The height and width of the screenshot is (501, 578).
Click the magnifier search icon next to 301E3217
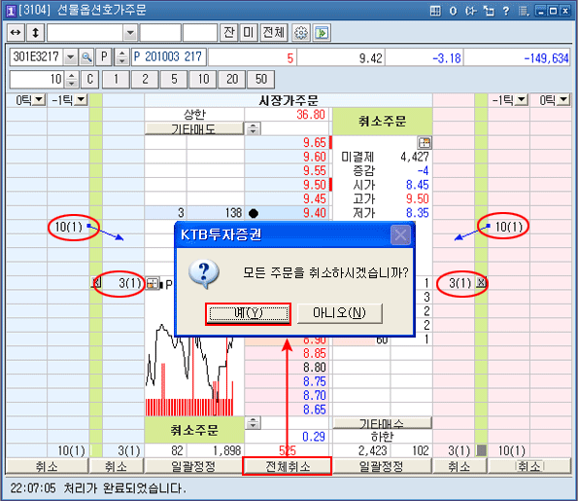tap(86, 57)
